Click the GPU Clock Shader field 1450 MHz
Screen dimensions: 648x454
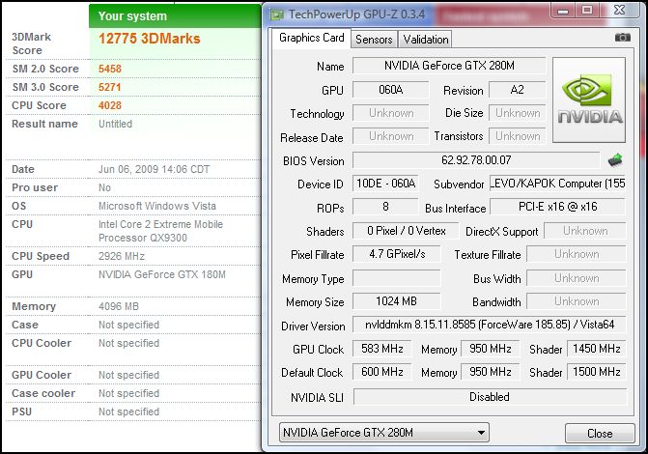click(597, 349)
